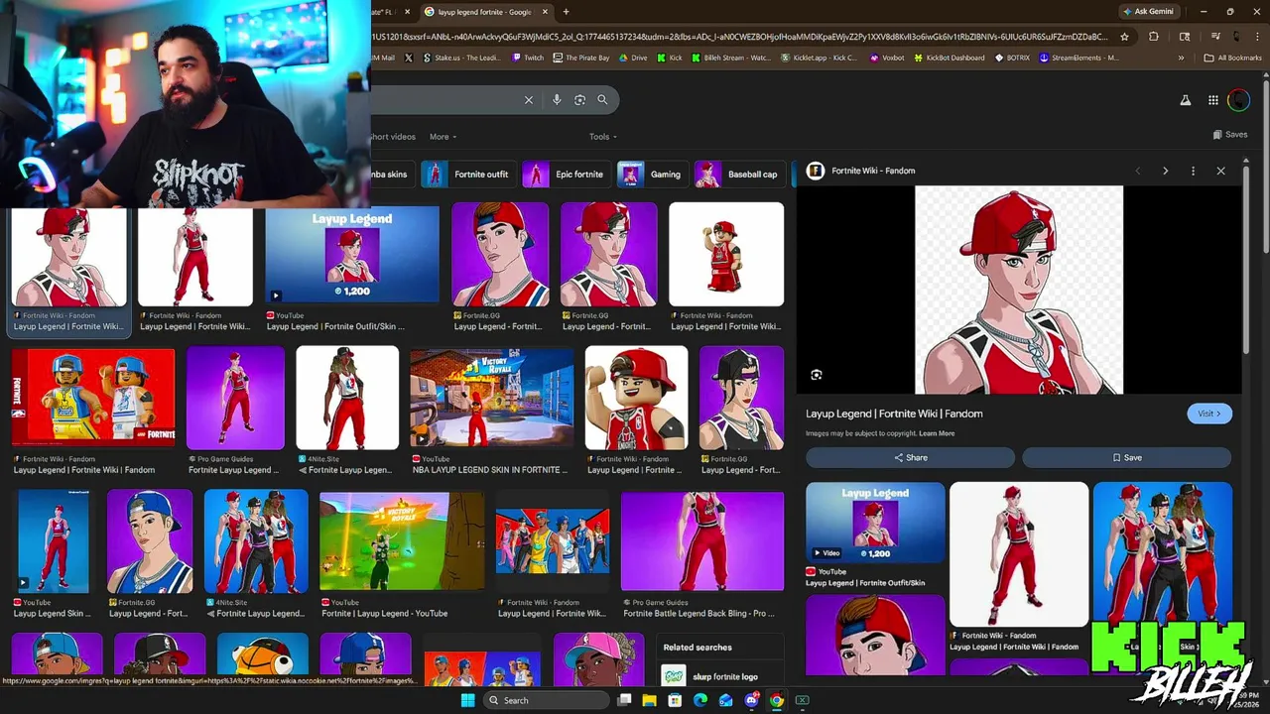This screenshot has width=1270, height=714.
Task: Click the Share button
Action: pyautogui.click(x=910, y=457)
